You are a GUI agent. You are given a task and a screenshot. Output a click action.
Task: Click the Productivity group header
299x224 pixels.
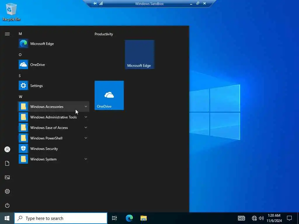click(x=104, y=34)
